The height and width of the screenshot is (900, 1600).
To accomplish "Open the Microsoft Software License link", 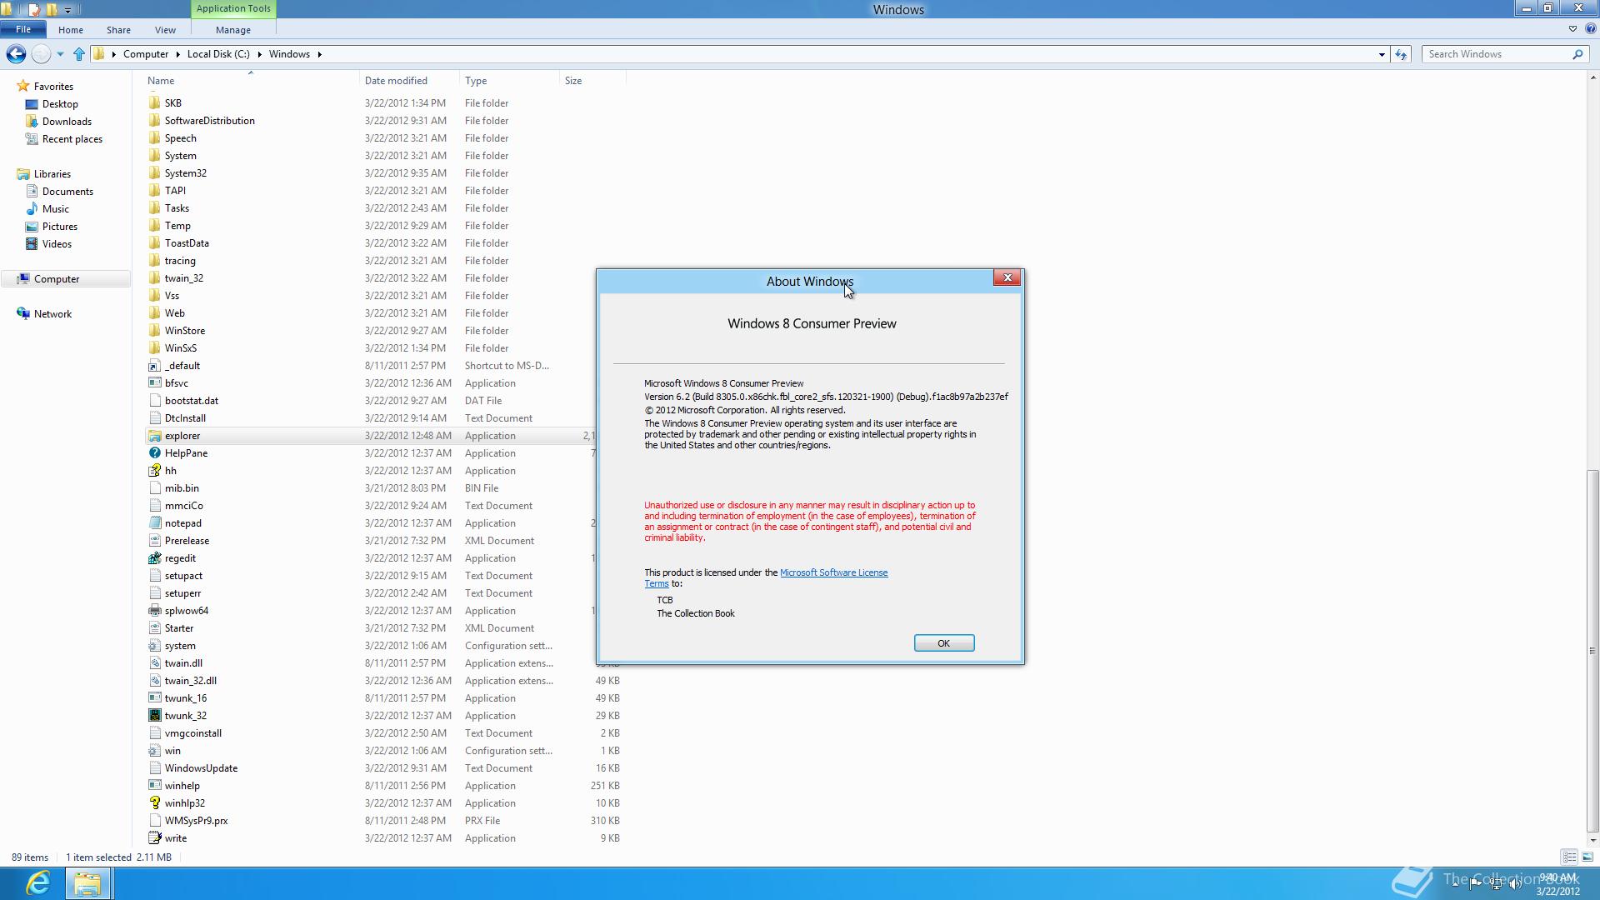I will tap(833, 572).
